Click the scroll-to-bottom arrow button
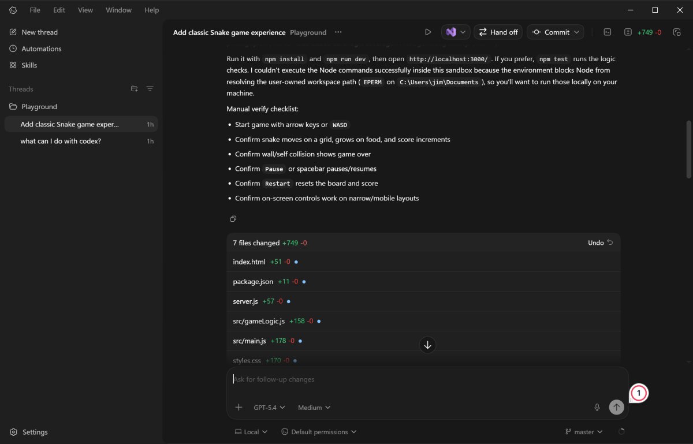The image size is (693, 444). pos(427,345)
